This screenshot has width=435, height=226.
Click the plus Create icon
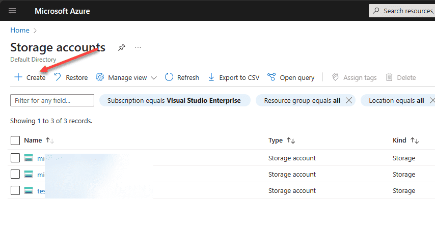point(18,77)
